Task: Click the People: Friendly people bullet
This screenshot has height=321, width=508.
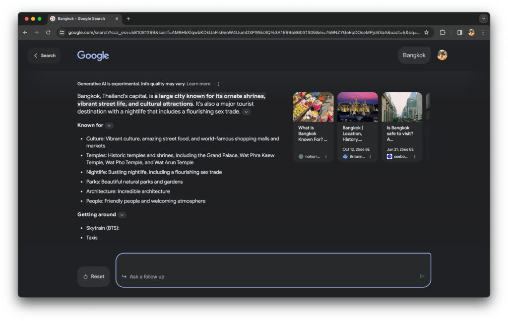Action: pos(146,201)
